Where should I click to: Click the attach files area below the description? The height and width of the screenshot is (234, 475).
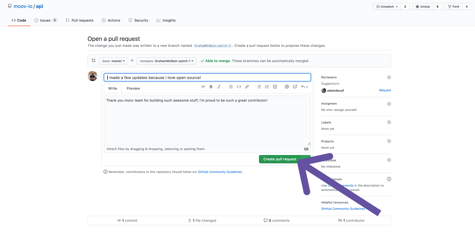click(207, 149)
